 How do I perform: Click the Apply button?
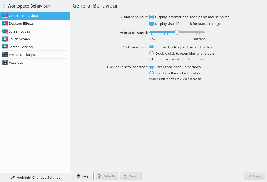click(x=254, y=176)
